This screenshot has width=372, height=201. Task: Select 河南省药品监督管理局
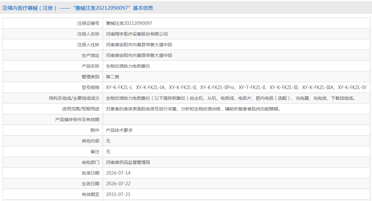coord(128,162)
